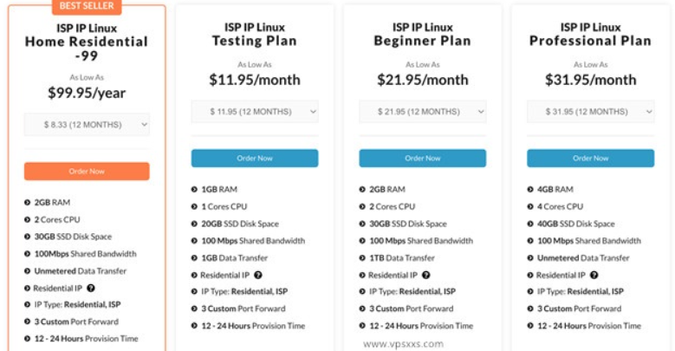Screen dimensions: 675x351
Task: Click Residential IP help icon in Beginner Plan
Action: (x=425, y=275)
